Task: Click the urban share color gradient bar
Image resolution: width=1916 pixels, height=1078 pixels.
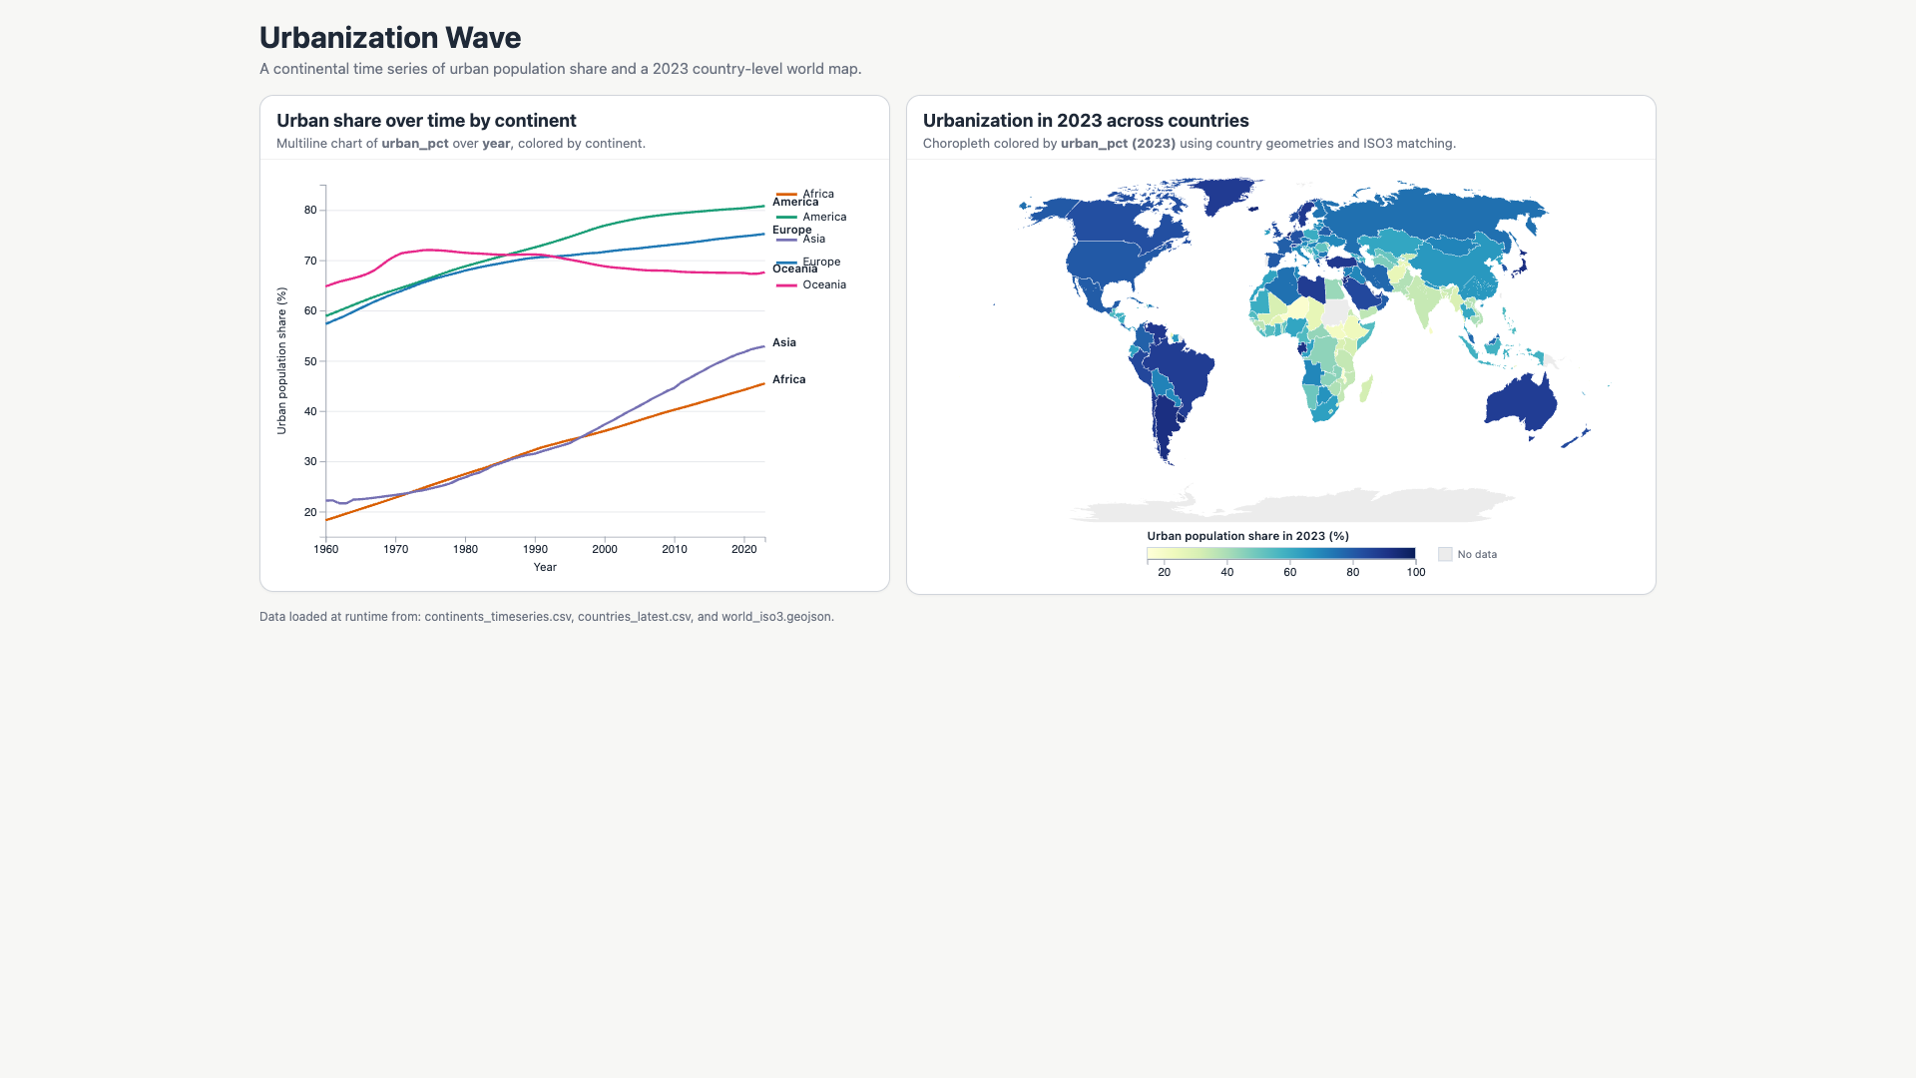Action: (x=1281, y=553)
